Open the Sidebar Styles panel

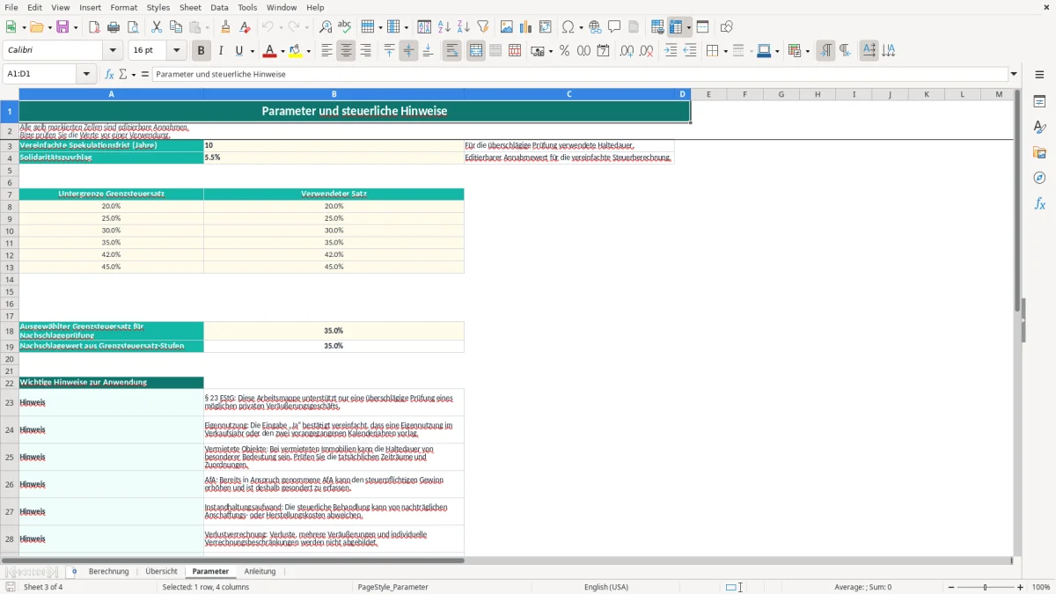[1039, 128]
